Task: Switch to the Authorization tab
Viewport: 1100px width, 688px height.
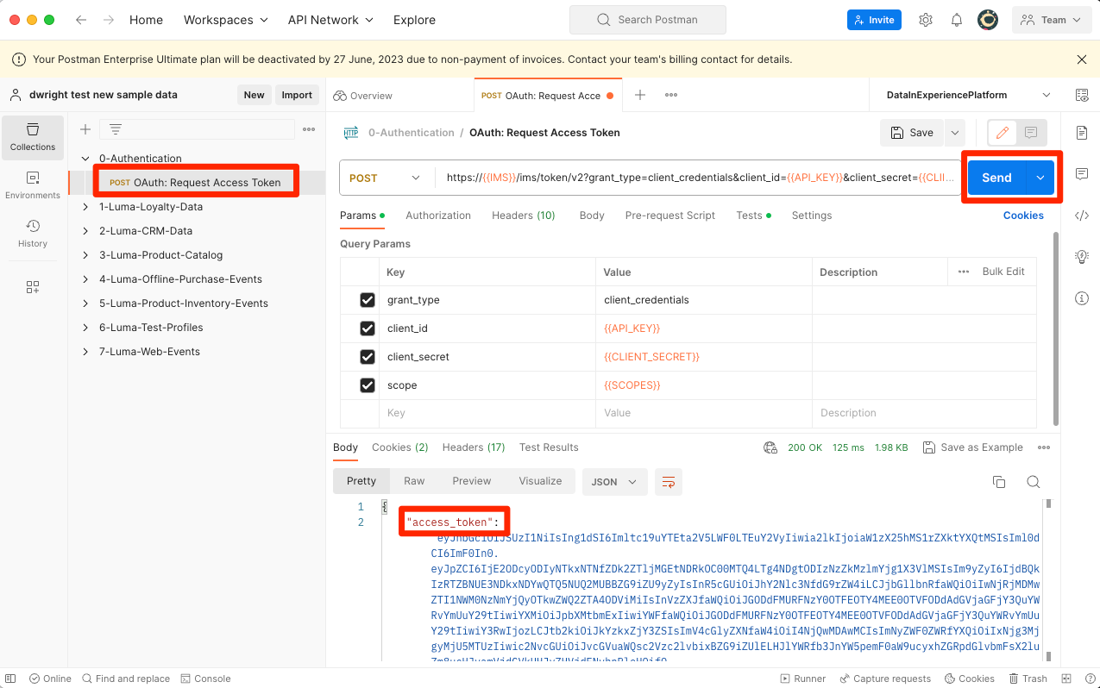Action: 438,216
